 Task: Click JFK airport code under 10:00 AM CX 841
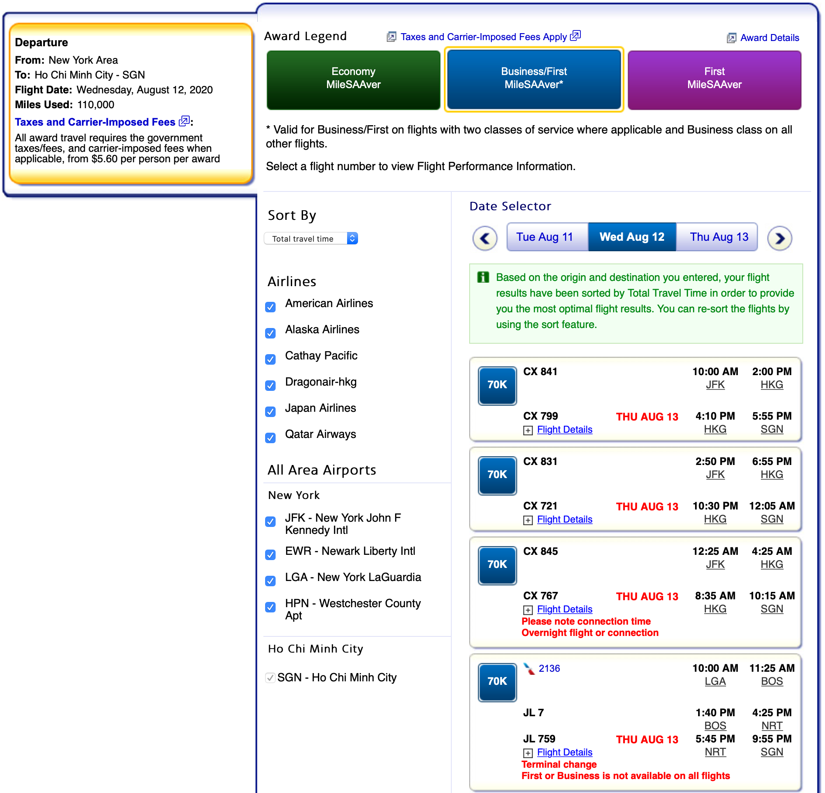click(x=715, y=385)
